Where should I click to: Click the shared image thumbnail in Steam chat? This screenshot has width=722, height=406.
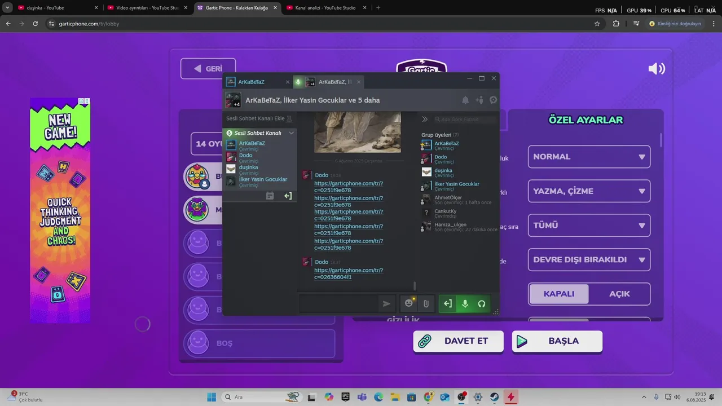pyautogui.click(x=357, y=132)
